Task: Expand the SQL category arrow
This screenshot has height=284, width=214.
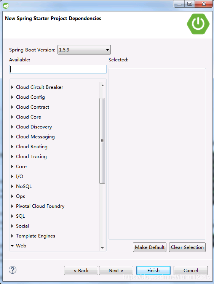Action: pyautogui.click(x=12, y=216)
